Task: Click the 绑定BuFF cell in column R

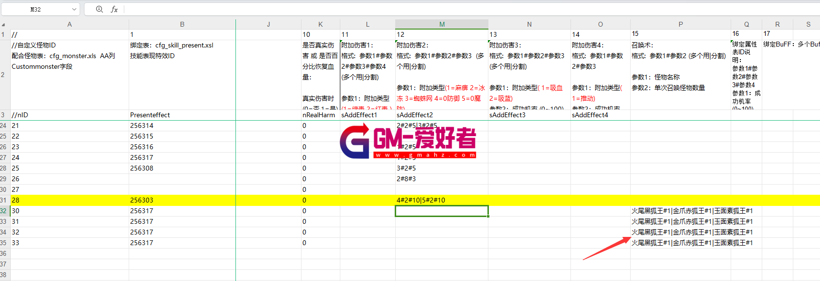Action: point(777,75)
